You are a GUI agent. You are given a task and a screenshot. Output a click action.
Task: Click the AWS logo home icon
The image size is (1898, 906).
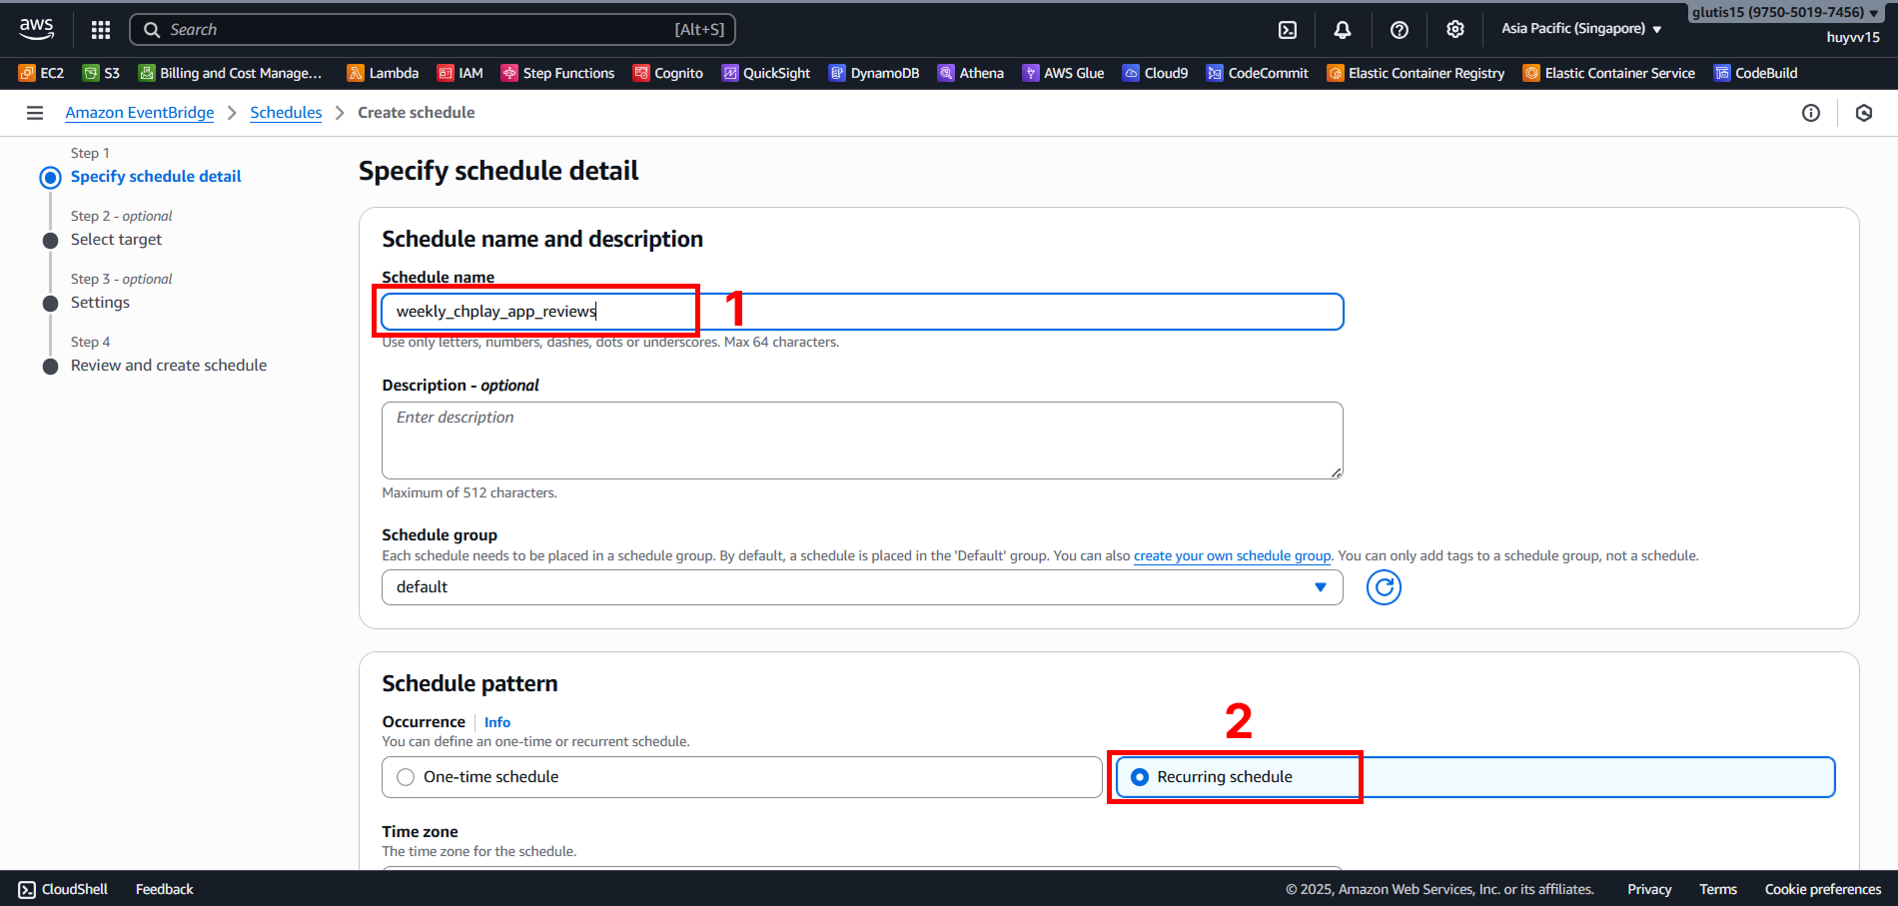point(37,29)
